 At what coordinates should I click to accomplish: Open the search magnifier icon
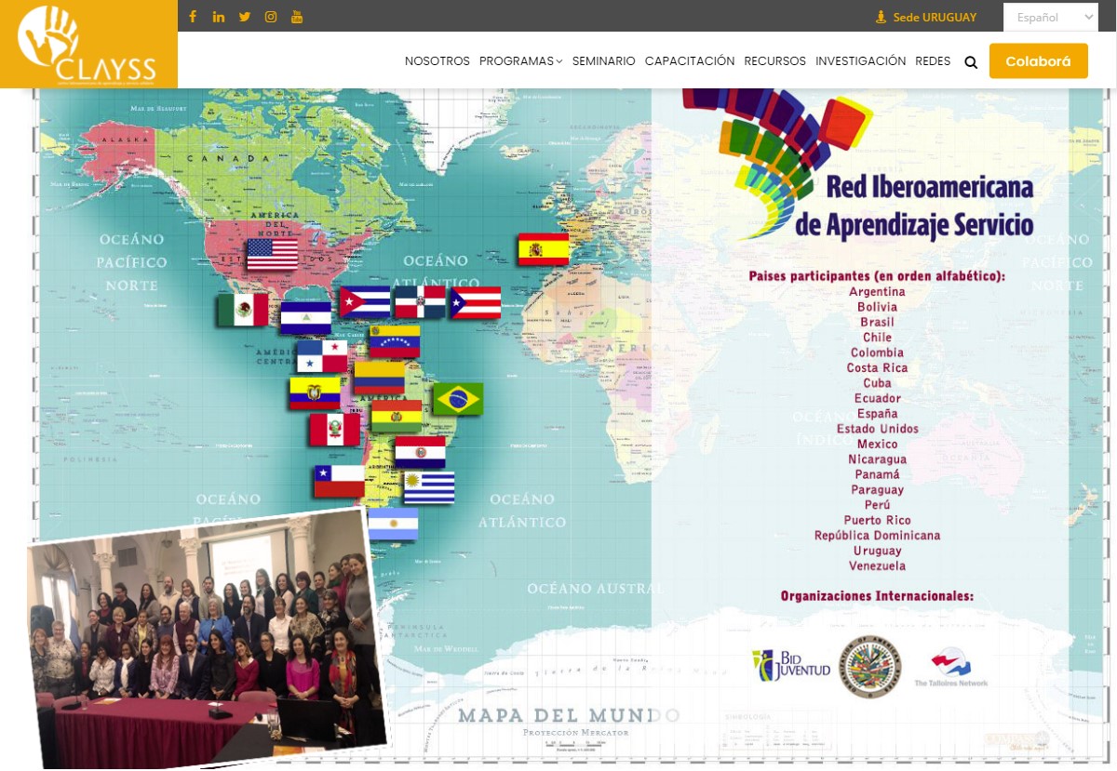[x=970, y=61]
